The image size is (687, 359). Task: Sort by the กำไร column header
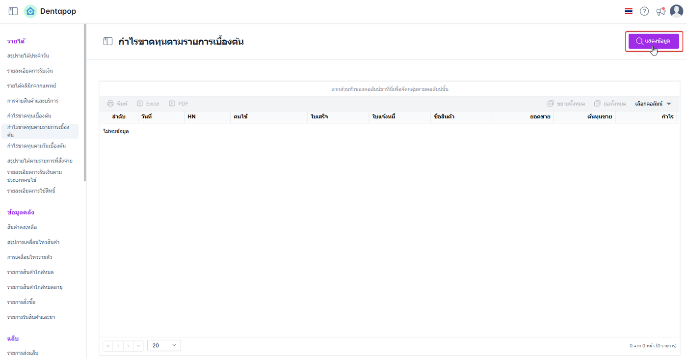tap(646, 117)
